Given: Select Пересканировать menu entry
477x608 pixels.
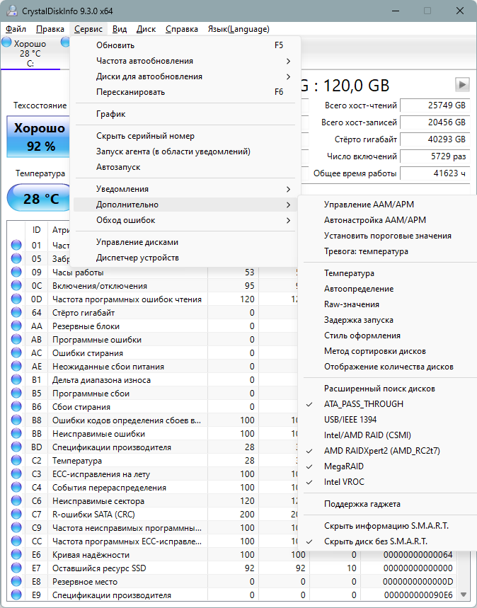Looking at the screenshot, I should tap(185, 92).
